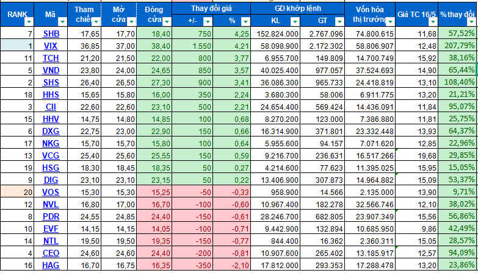478x273 pixels.
Task: Select SHS change cell showing 900
Action: point(192,82)
